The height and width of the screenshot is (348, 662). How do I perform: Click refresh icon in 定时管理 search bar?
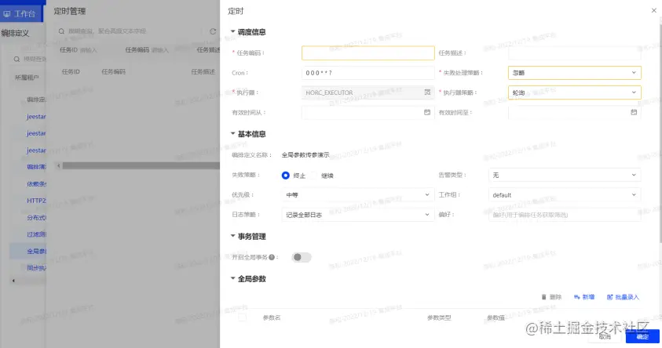tap(213, 31)
